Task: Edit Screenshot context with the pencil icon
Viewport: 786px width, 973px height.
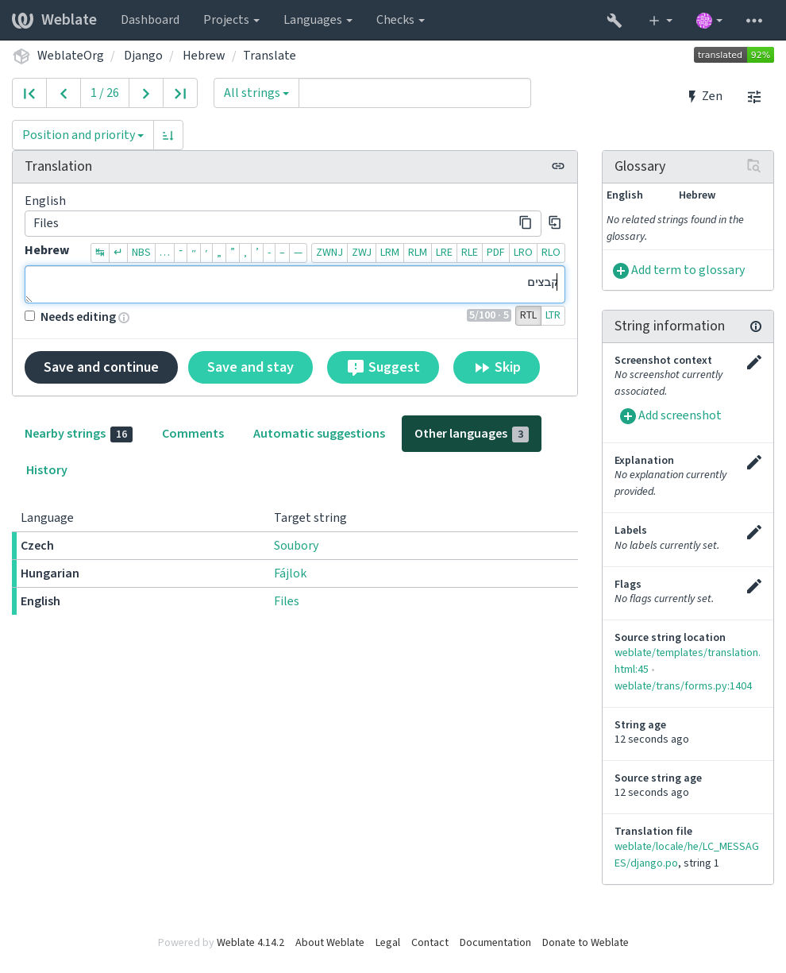Action: coord(754,362)
